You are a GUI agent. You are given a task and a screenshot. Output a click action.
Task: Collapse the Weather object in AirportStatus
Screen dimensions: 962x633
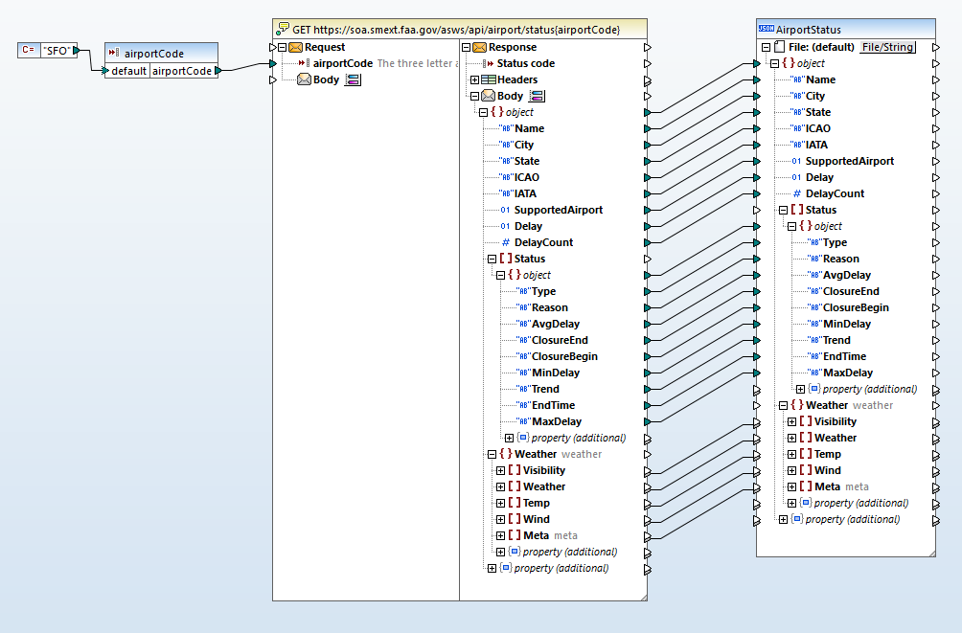(783, 404)
